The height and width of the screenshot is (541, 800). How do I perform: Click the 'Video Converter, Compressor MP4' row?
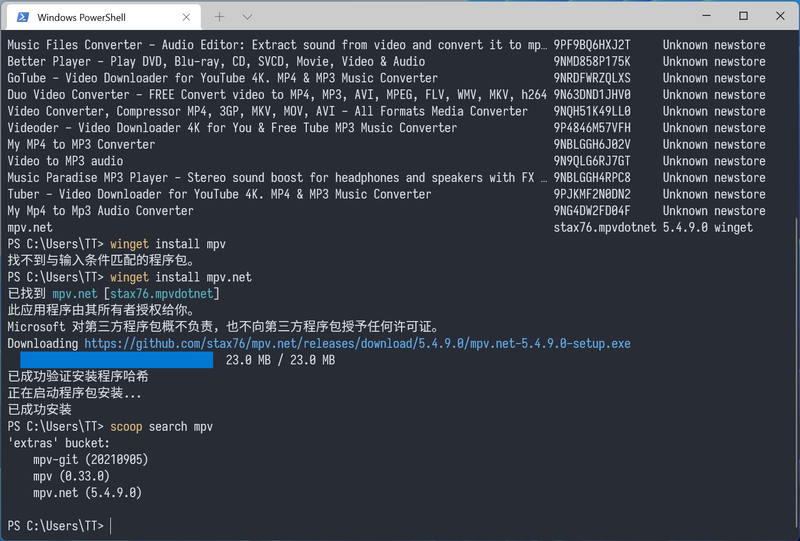[x=387, y=111]
